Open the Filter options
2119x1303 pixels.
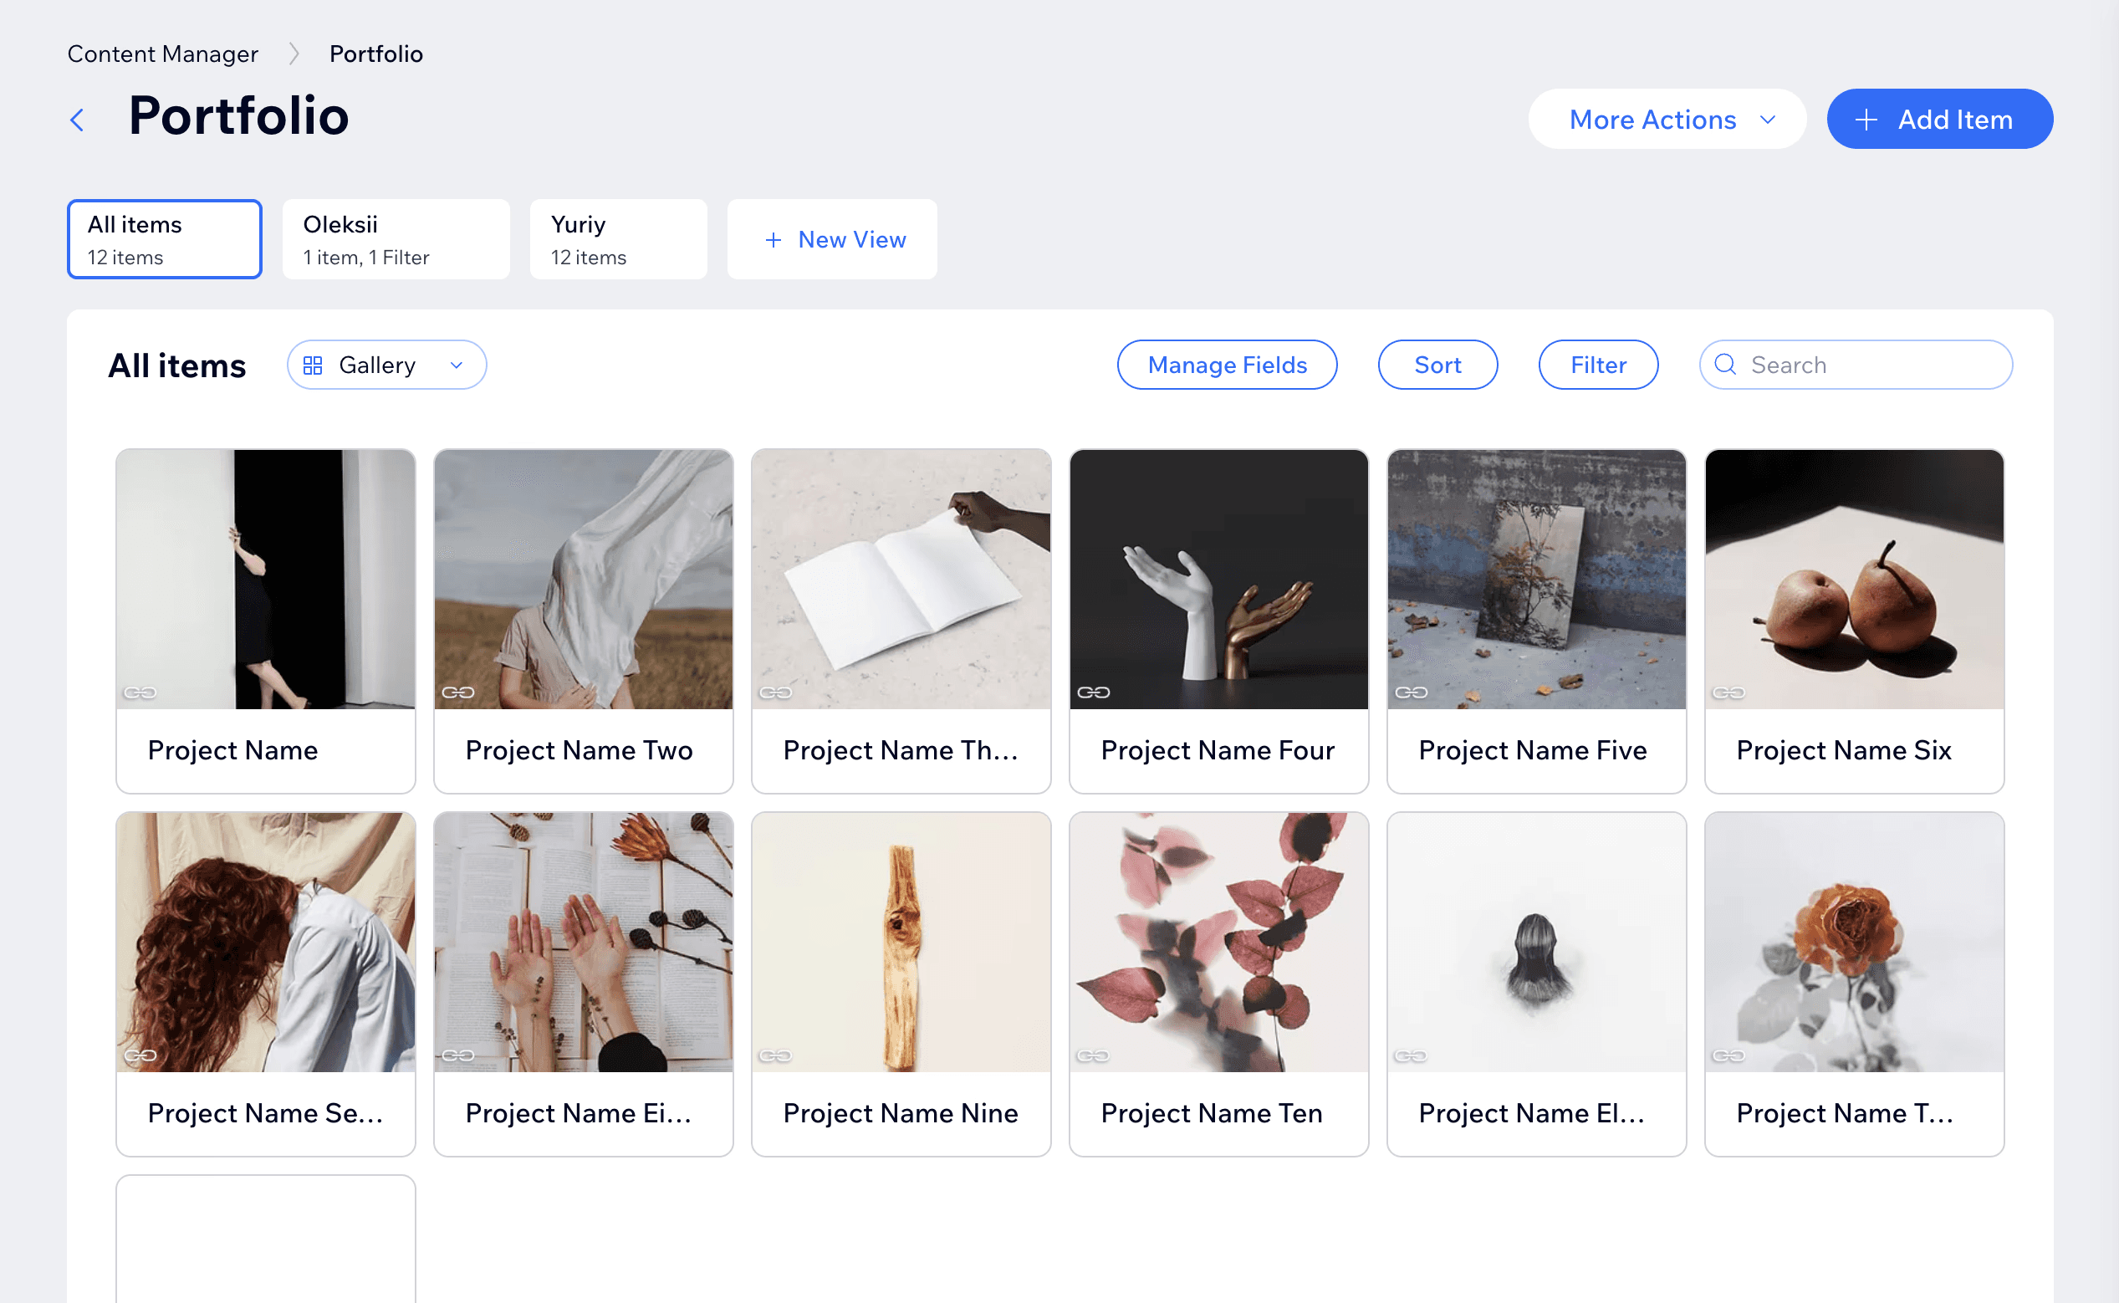point(1598,365)
